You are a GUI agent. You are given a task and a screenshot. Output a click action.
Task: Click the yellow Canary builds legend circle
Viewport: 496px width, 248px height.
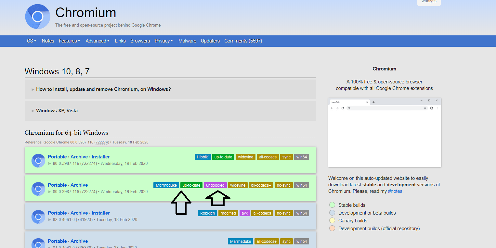tap(332, 221)
